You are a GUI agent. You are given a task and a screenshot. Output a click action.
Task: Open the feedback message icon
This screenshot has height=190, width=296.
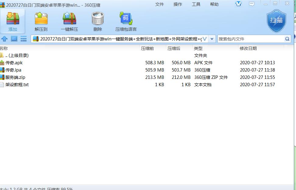(x=252, y=4)
